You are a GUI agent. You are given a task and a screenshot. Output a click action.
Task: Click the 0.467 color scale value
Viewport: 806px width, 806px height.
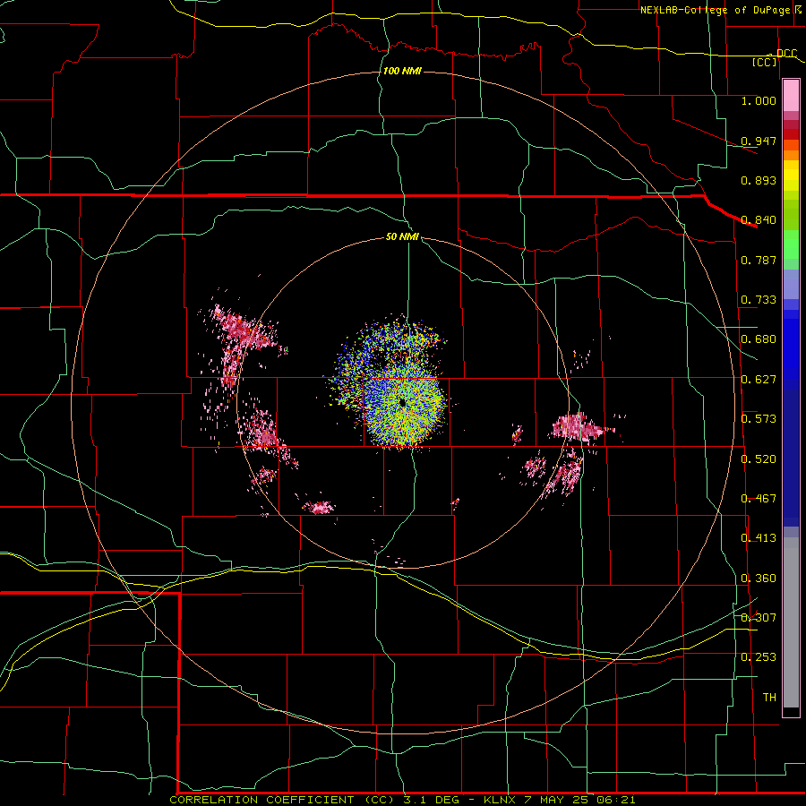click(759, 499)
